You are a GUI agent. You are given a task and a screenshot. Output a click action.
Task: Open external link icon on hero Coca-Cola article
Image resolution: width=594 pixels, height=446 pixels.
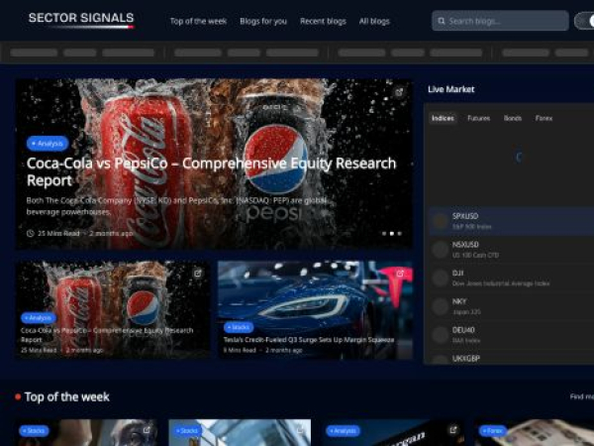399,92
